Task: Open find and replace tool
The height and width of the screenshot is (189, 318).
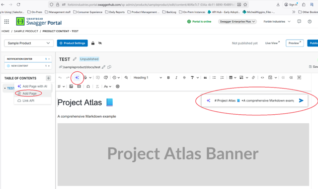Action: click(x=126, y=78)
